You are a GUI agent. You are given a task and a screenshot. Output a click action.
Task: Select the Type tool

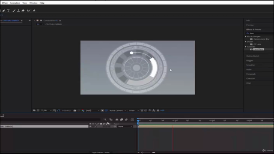8,11
